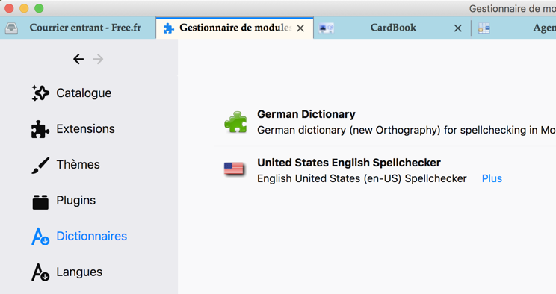Click the Langues letter icon
The width and height of the screenshot is (556, 294).
[40, 272]
